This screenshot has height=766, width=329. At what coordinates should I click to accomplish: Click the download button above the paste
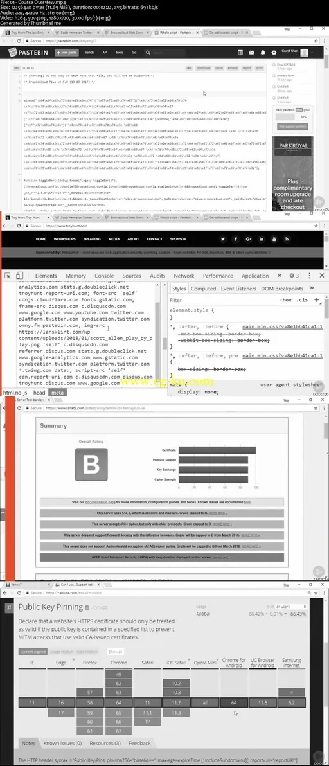(204, 68)
